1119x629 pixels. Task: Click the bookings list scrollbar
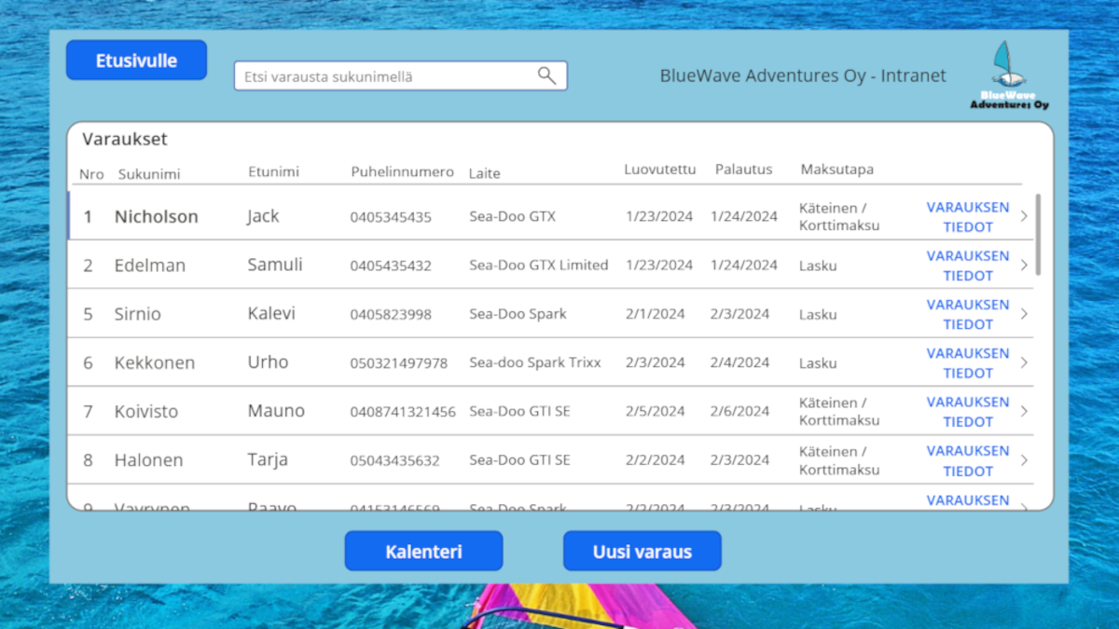[x=1039, y=233]
